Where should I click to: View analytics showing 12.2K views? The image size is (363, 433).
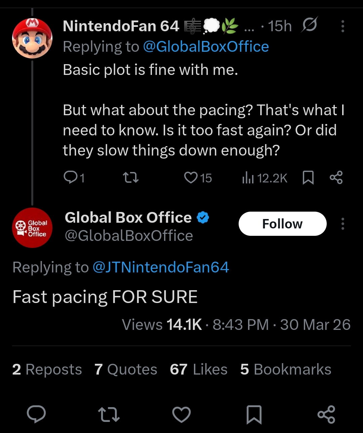point(265,178)
